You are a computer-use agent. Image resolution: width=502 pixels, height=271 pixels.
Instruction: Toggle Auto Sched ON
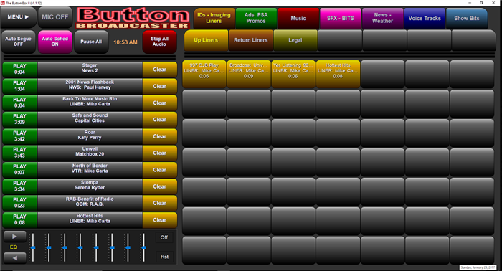(x=55, y=42)
